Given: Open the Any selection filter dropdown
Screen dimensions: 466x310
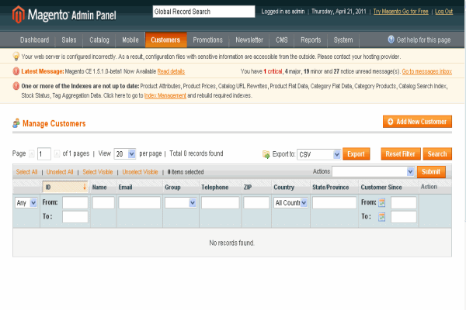Looking at the screenshot, I should (26, 202).
